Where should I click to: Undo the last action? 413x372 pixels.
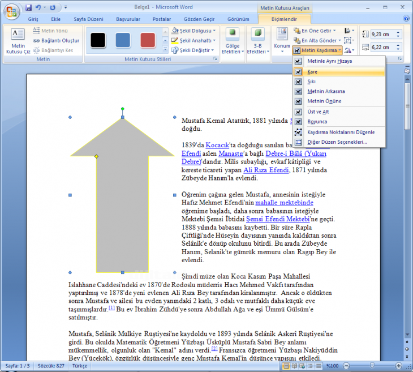(x=38, y=7)
